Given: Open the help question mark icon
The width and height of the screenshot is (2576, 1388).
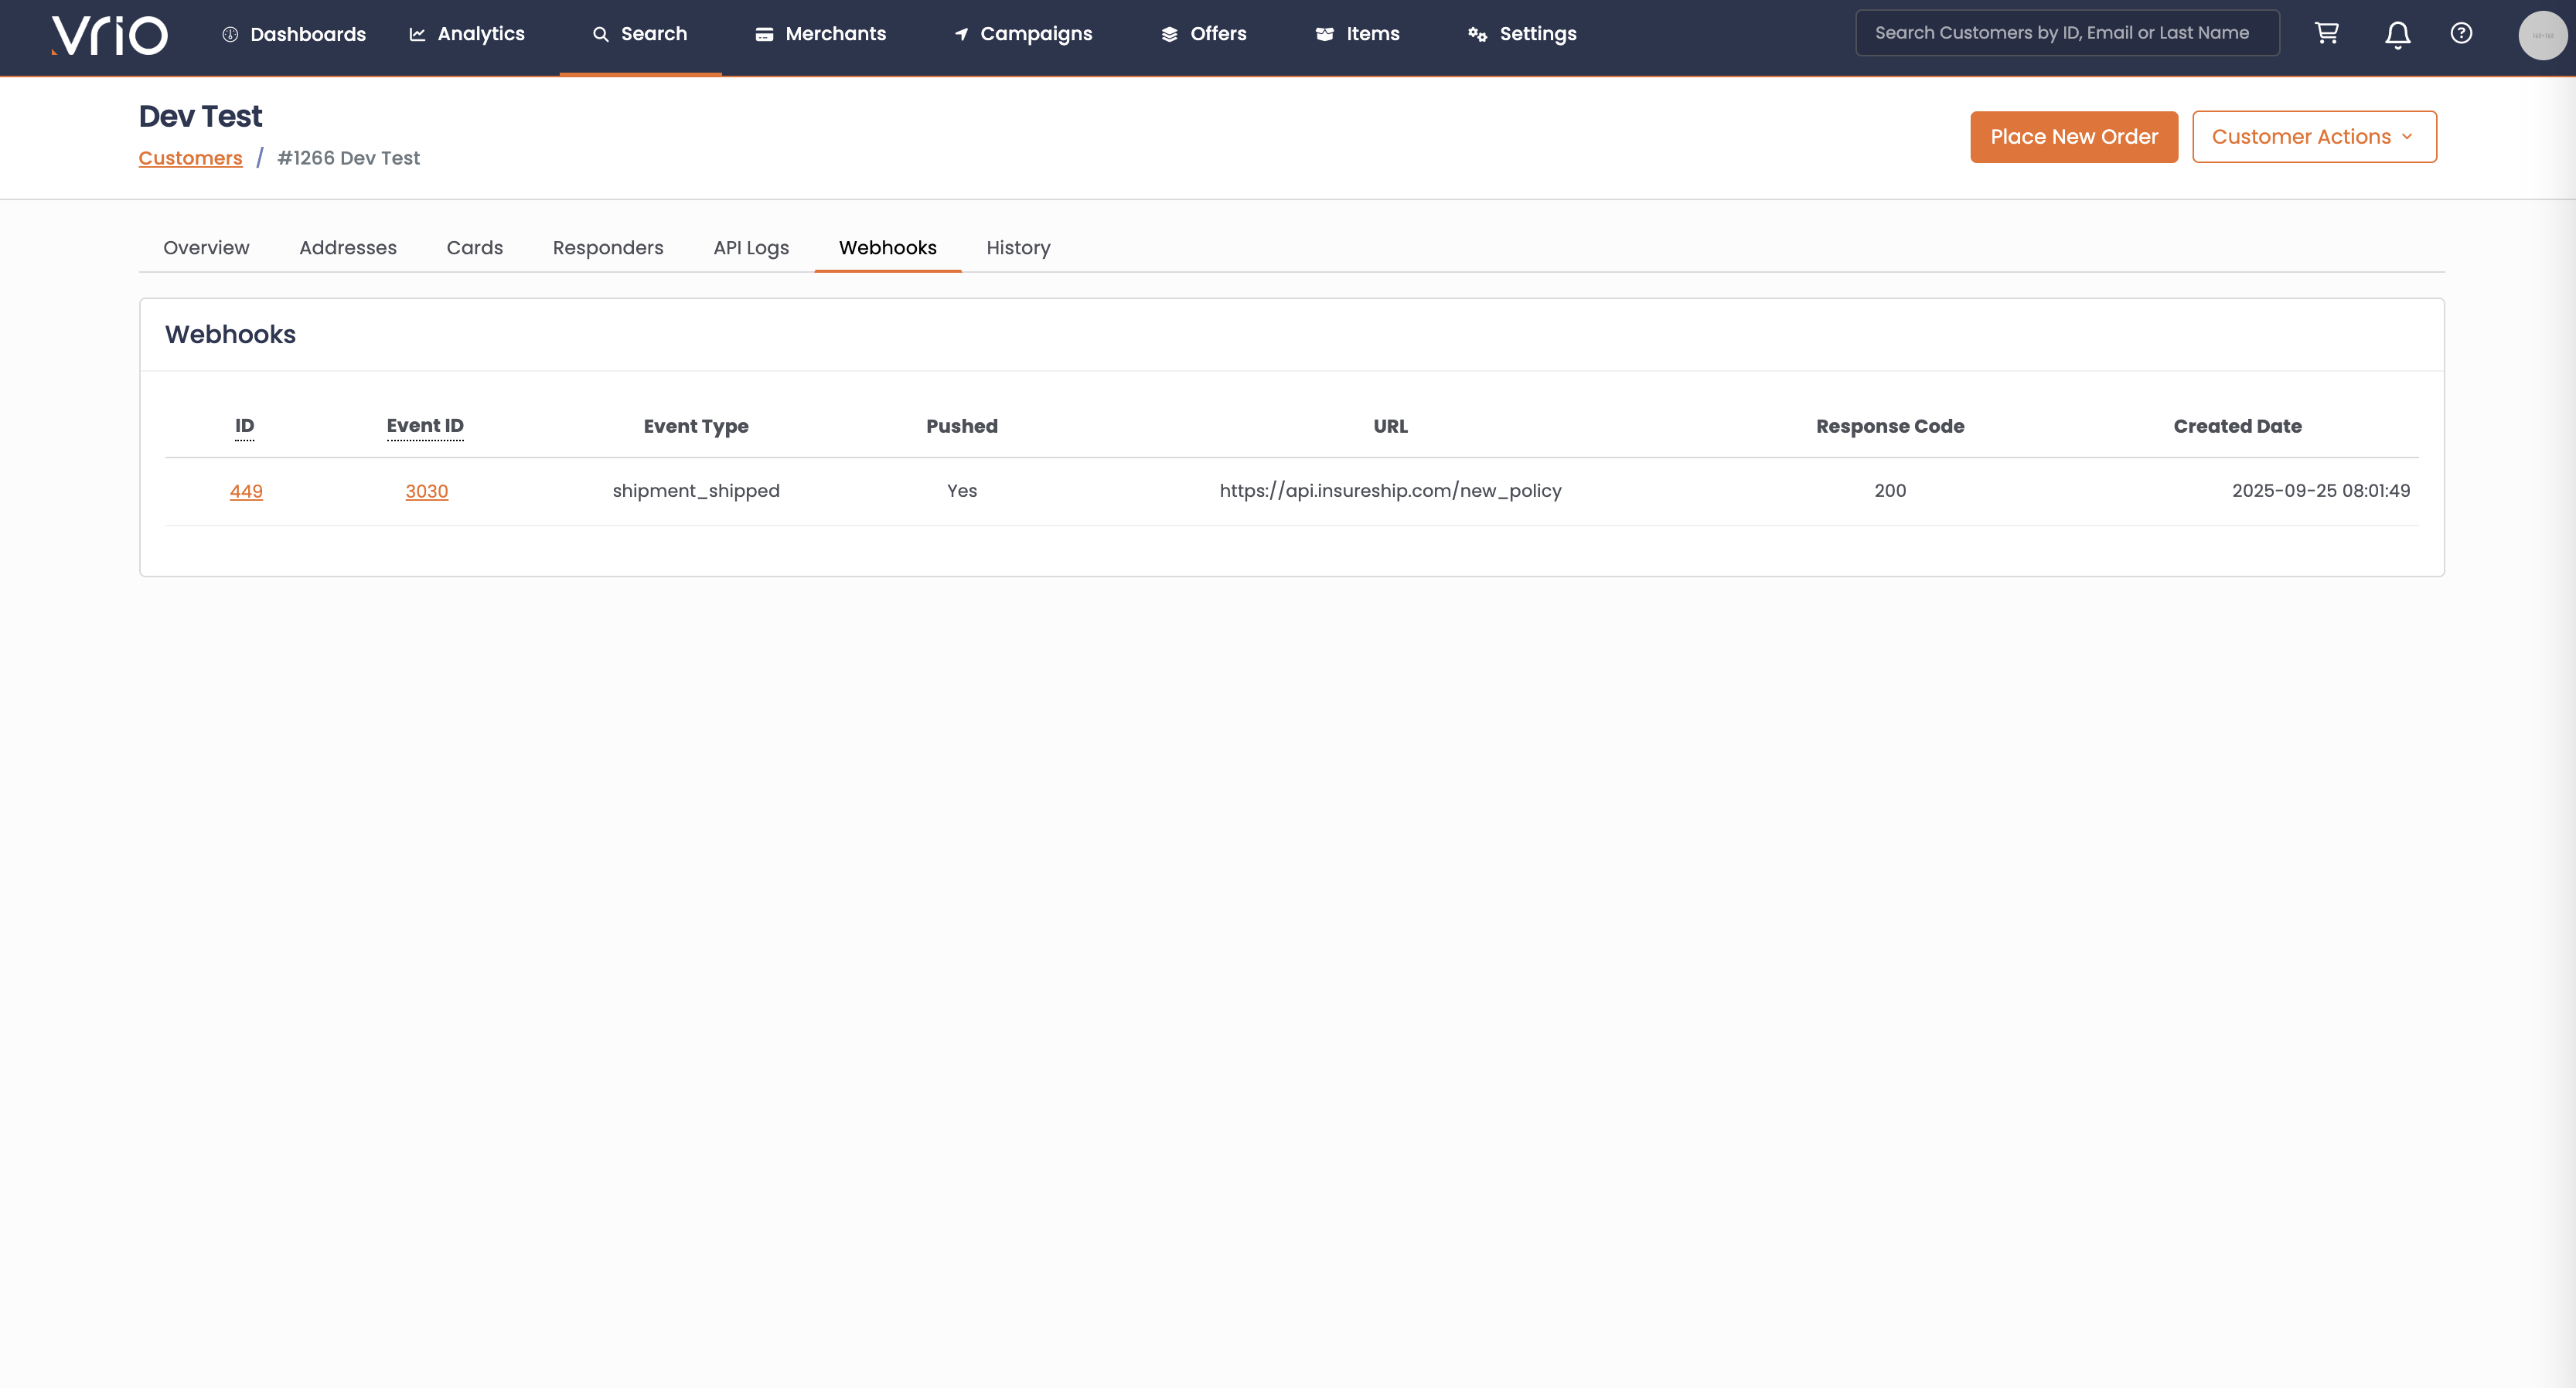Looking at the screenshot, I should pyautogui.click(x=2461, y=33).
